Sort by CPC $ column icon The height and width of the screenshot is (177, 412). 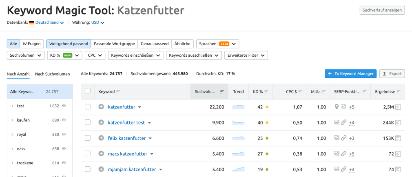pyautogui.click(x=300, y=92)
